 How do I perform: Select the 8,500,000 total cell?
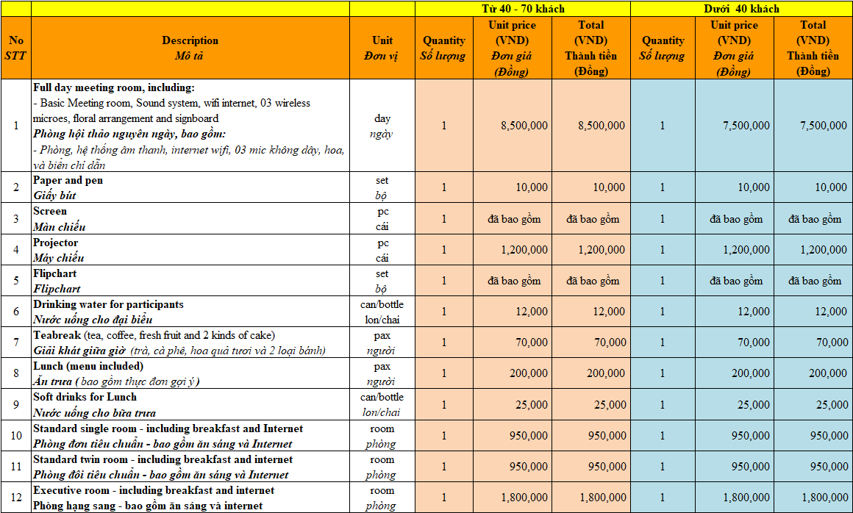(x=591, y=126)
